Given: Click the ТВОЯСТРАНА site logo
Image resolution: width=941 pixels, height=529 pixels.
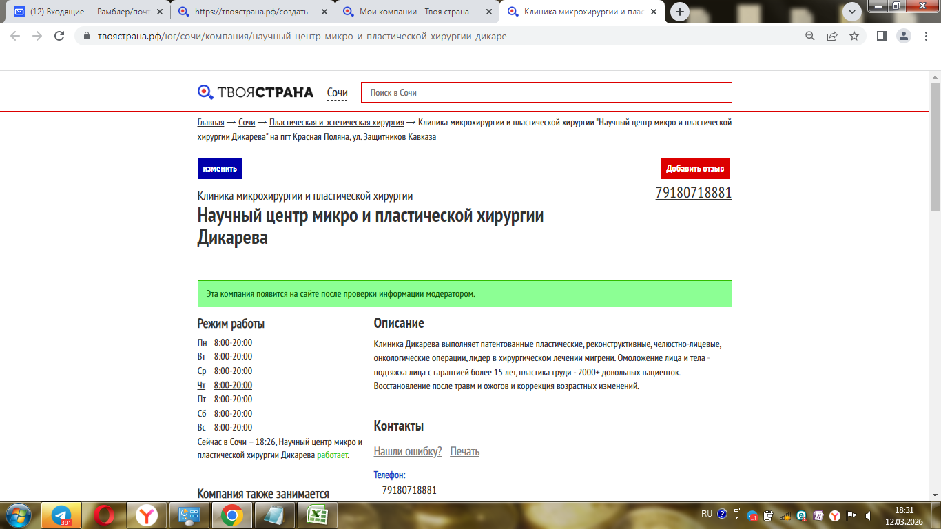Looking at the screenshot, I should click(x=256, y=92).
